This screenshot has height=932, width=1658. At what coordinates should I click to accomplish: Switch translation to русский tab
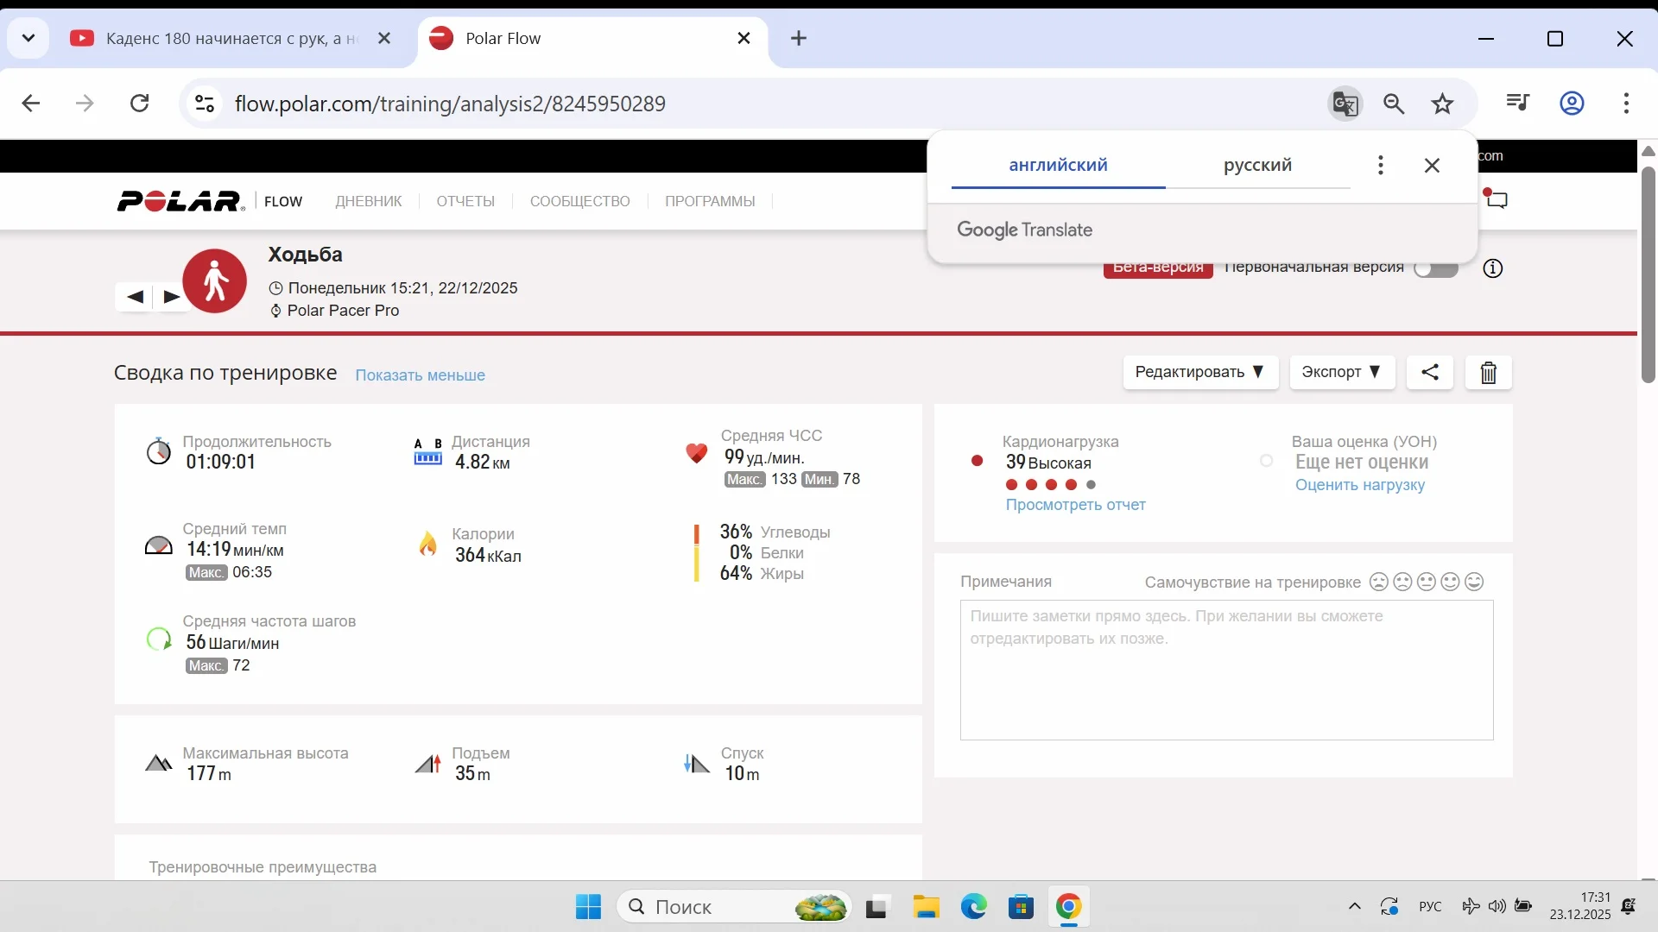coord(1257,165)
